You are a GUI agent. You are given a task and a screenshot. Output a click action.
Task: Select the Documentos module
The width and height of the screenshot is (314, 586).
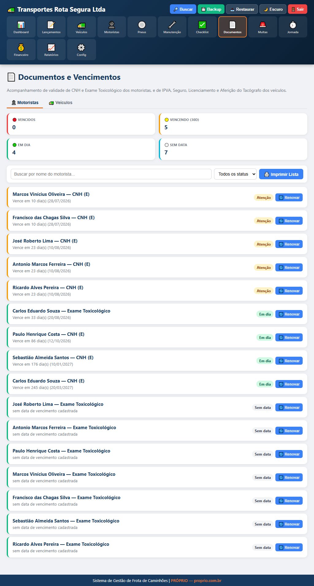232,27
